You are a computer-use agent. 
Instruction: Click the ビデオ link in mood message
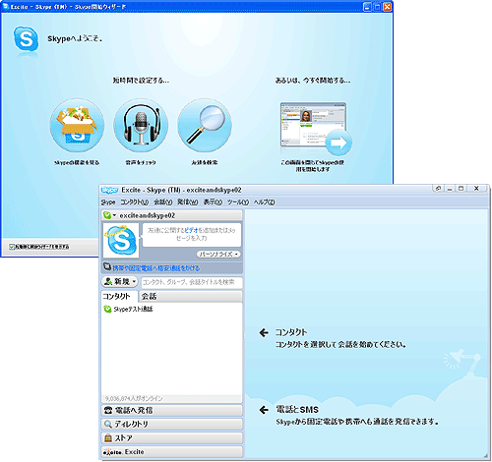(191, 230)
